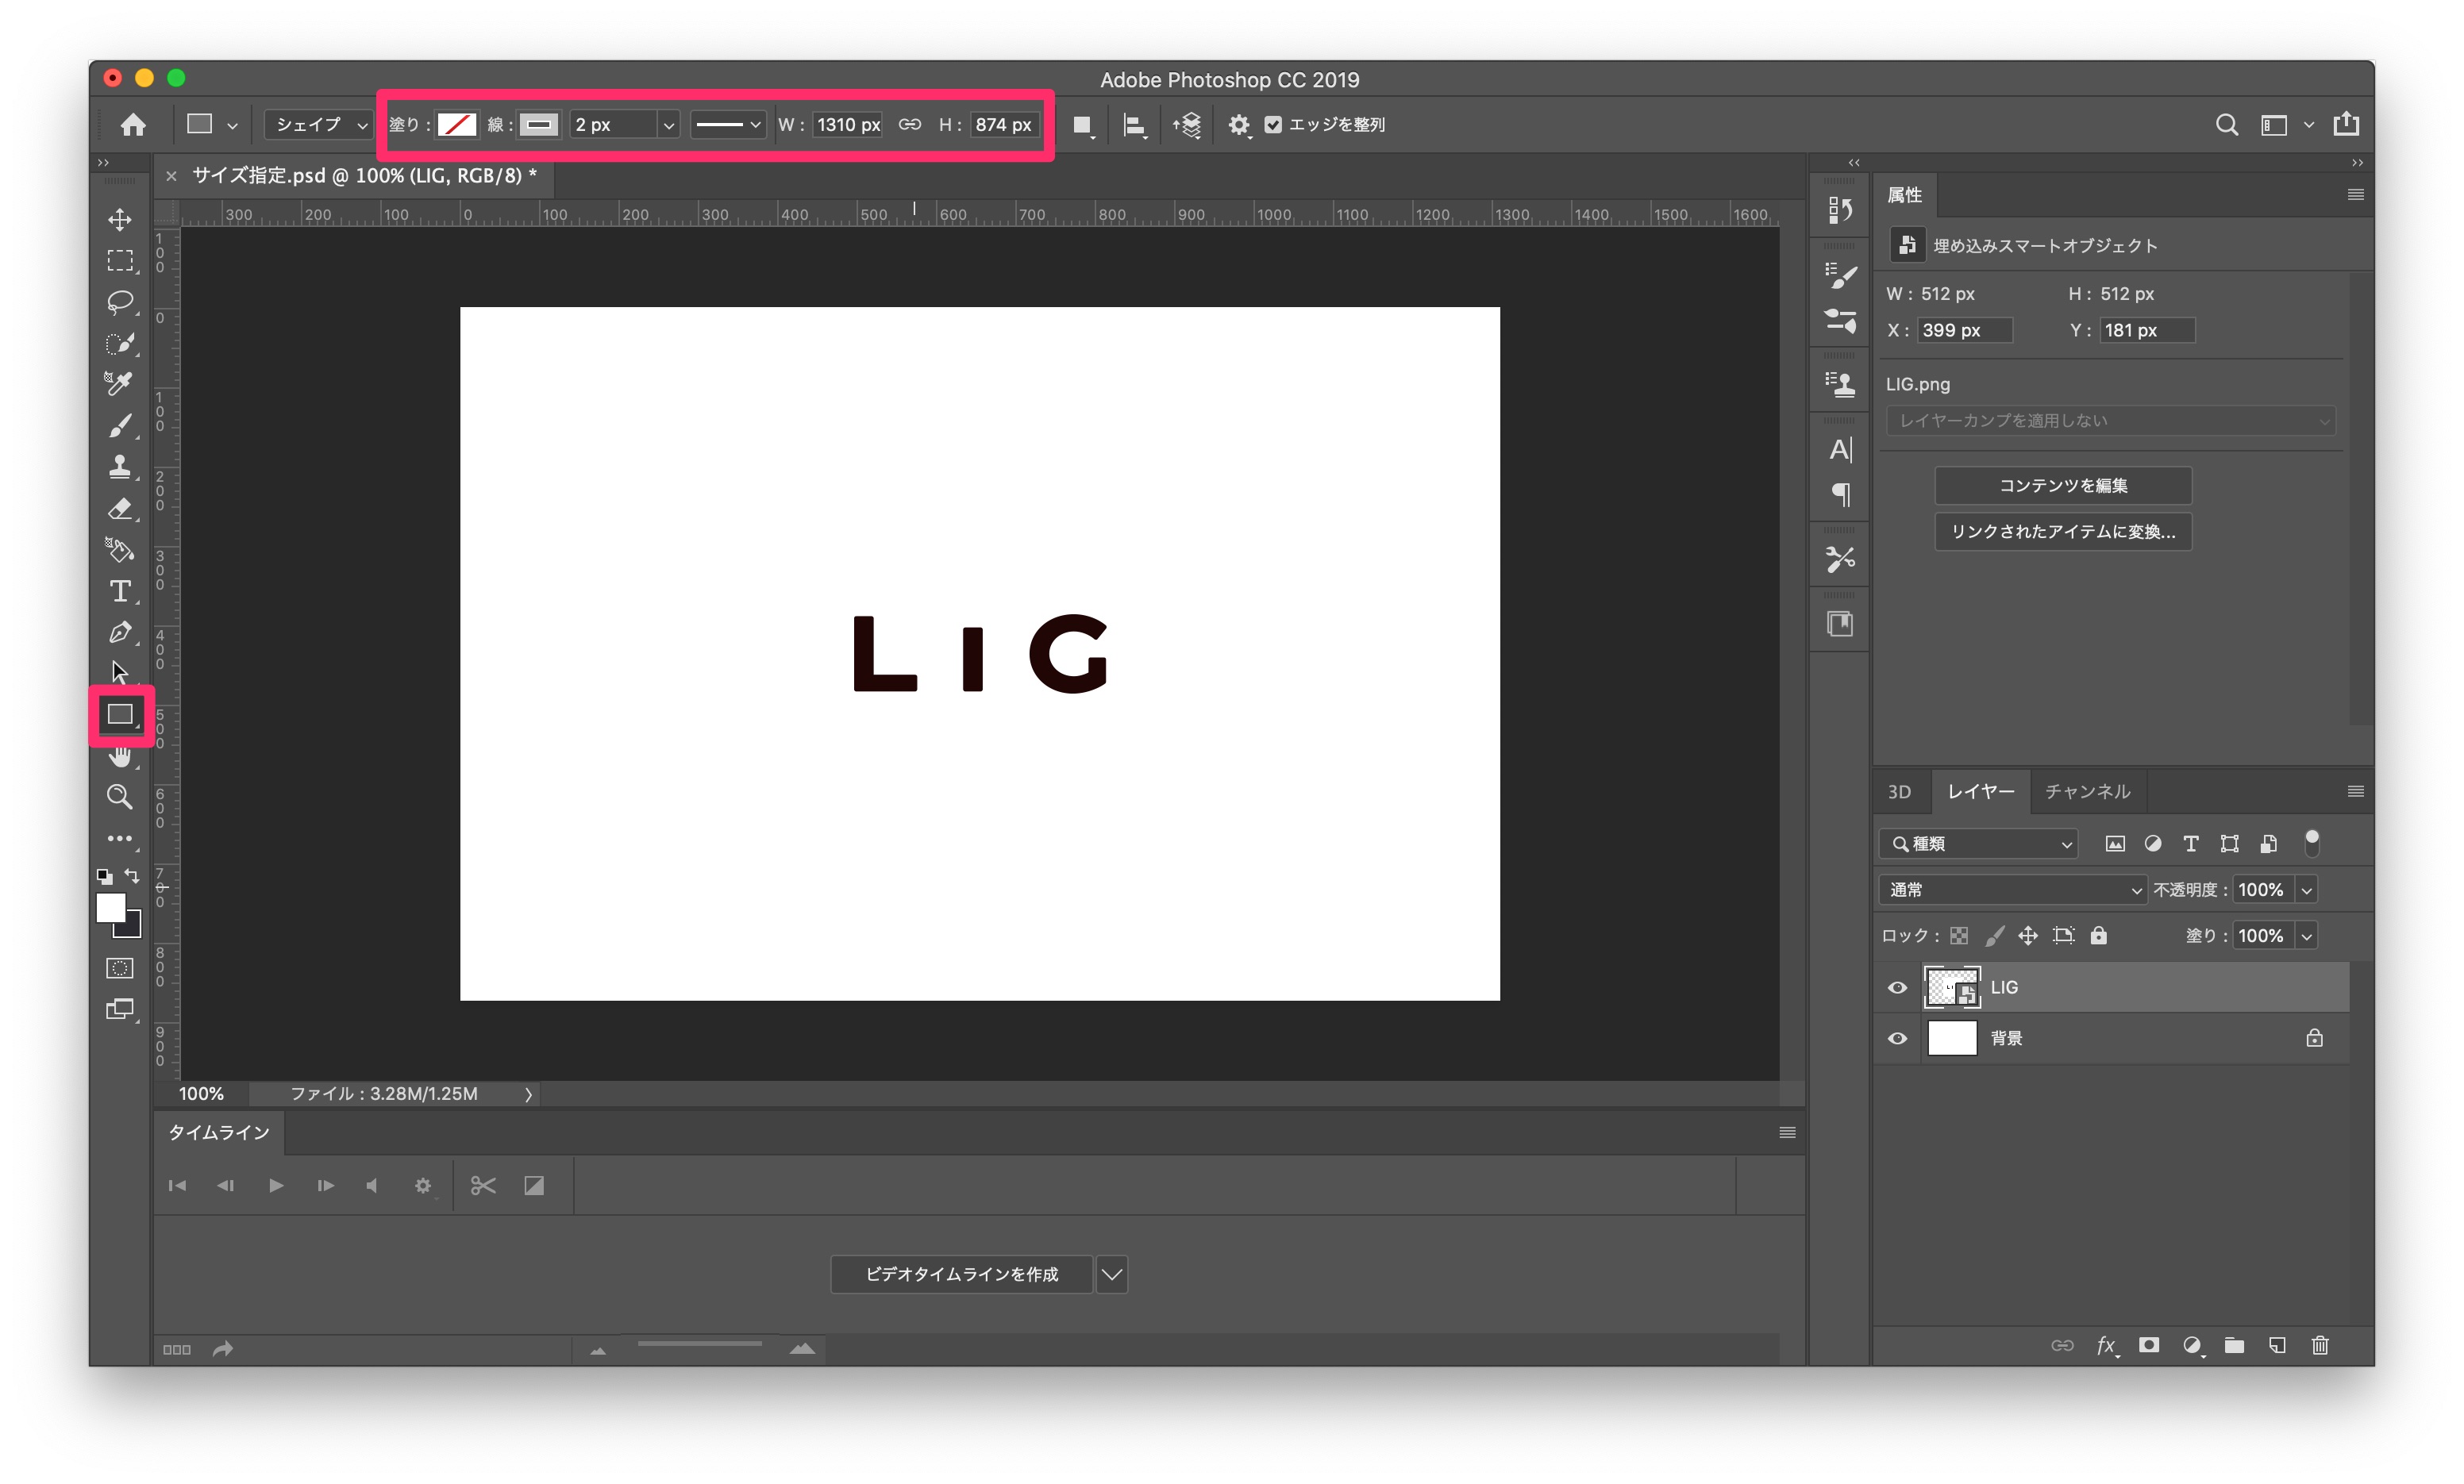Screen dimensions: 2464x1484
Task: Select the タイムライン tab
Action: (x=219, y=1133)
